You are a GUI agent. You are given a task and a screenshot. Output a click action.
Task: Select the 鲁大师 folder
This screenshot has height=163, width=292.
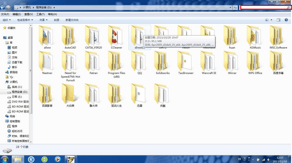(94, 95)
